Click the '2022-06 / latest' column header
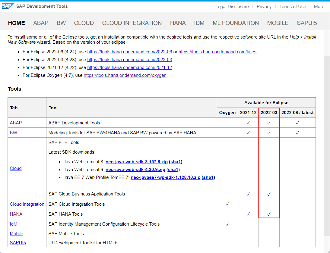The width and height of the screenshot is (330, 253). [x=297, y=113]
